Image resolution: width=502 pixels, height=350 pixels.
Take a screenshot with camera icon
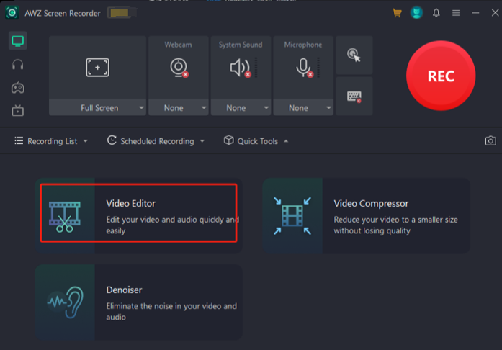[490, 141]
